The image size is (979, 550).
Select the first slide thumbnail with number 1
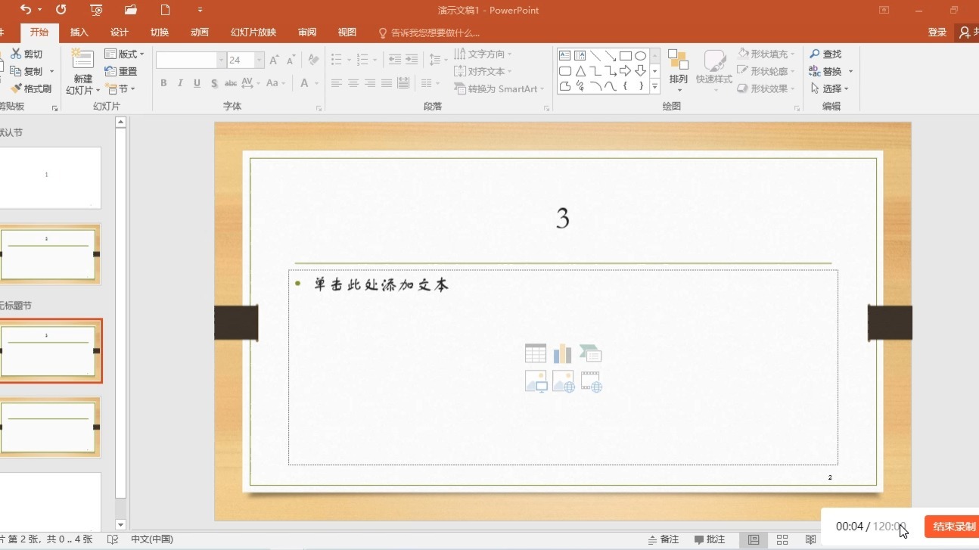pos(50,178)
